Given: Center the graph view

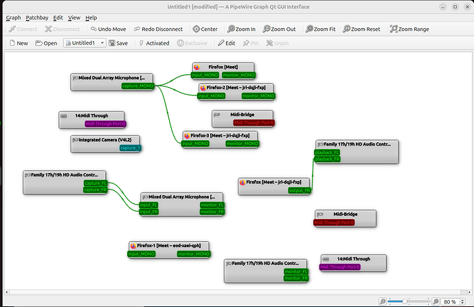Looking at the screenshot, I should coord(205,29).
